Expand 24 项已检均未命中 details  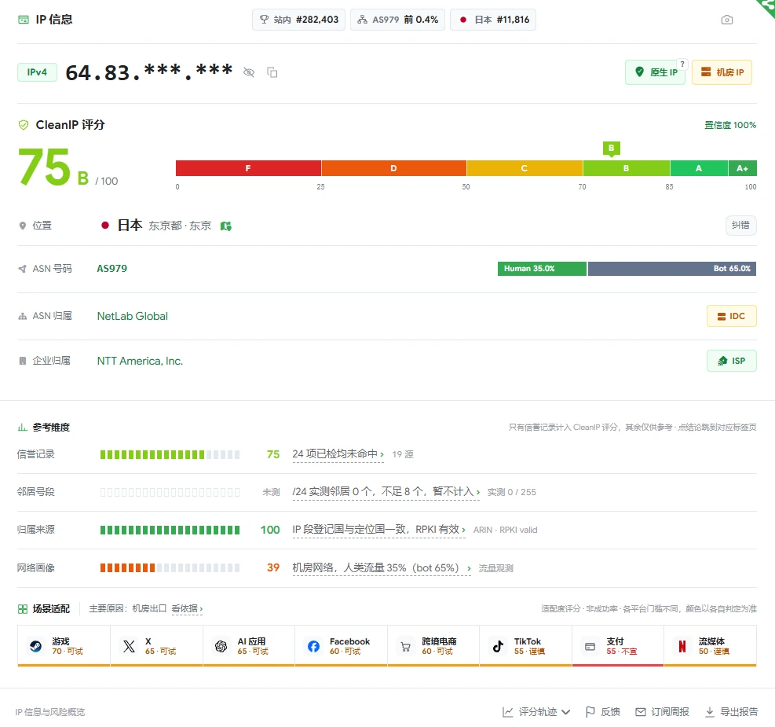(338, 454)
